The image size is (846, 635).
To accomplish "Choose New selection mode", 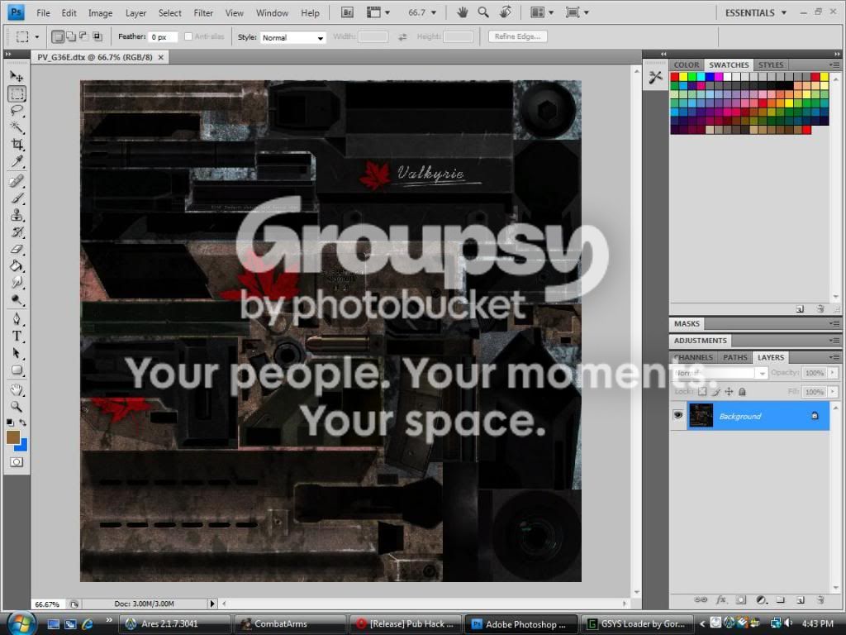I will [x=57, y=36].
